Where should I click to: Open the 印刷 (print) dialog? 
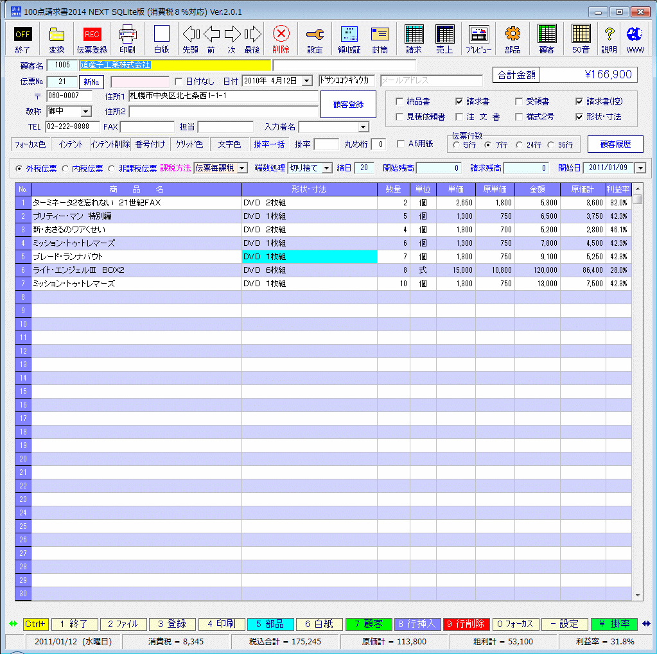click(127, 39)
